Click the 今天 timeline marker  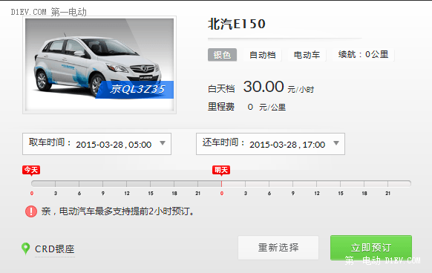pyautogui.click(x=31, y=170)
